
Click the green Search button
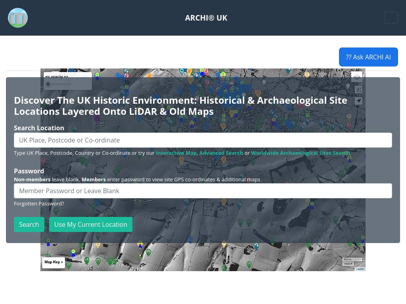coord(29,224)
